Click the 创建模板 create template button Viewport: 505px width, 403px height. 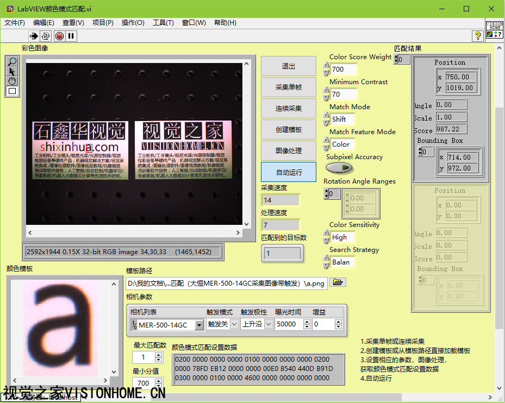[288, 130]
